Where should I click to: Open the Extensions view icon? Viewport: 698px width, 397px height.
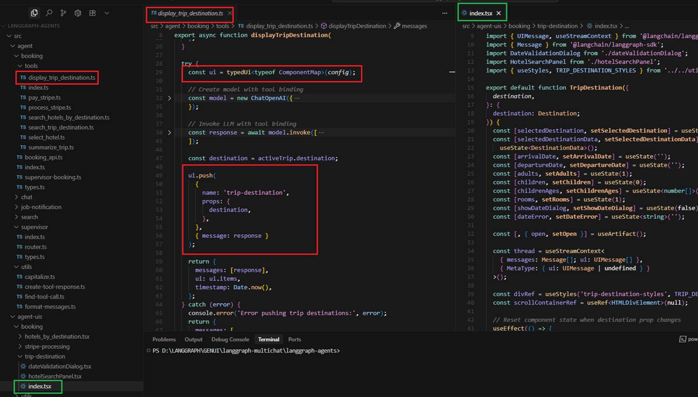92,13
